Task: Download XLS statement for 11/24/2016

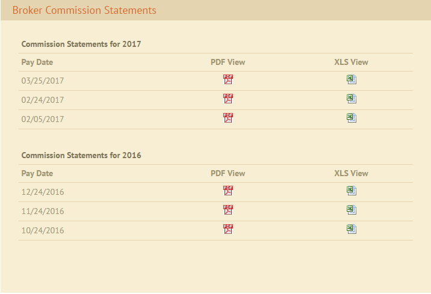Action: pyautogui.click(x=352, y=210)
